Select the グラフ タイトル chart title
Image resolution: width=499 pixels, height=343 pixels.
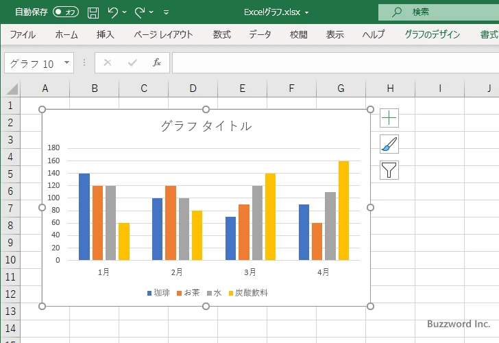206,126
